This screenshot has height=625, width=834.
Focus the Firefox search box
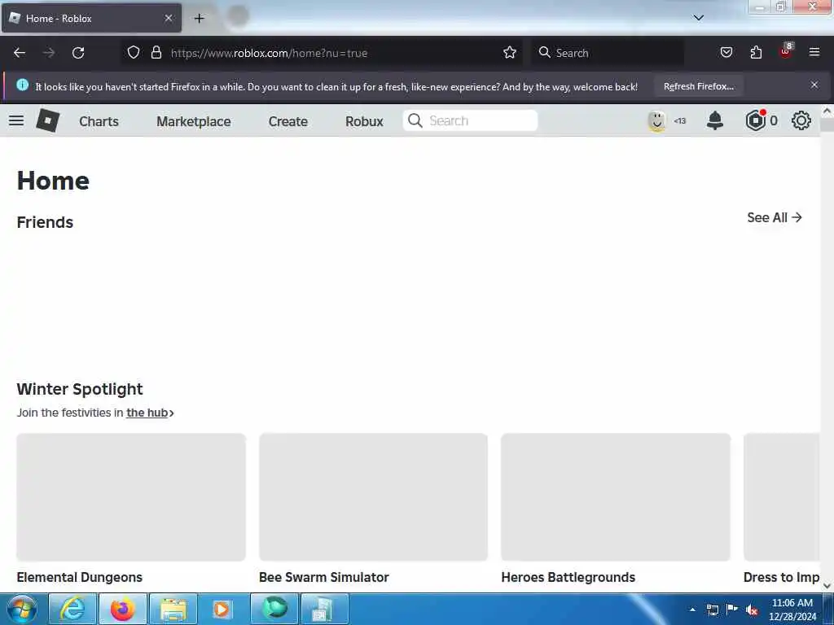pyautogui.click(x=608, y=53)
